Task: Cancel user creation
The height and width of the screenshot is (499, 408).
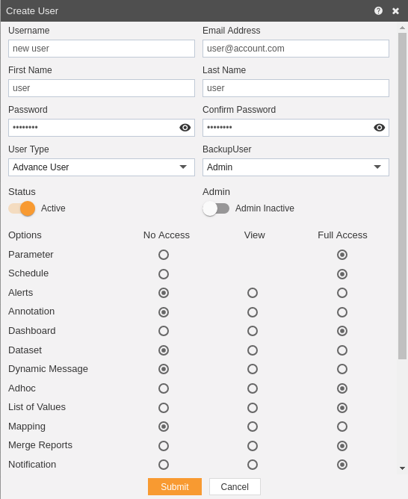Action: (235, 486)
